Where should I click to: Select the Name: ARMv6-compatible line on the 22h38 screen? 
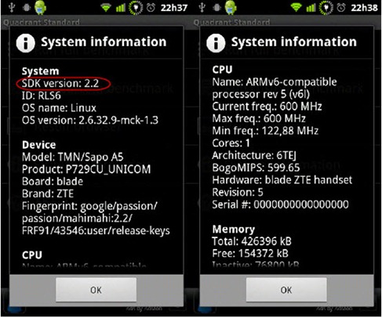click(x=275, y=82)
